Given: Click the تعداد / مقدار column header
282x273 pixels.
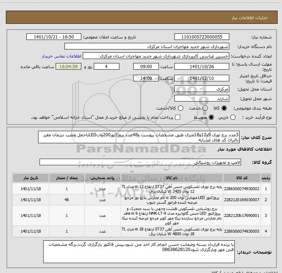Looking at the screenshot, I should point(67,178).
